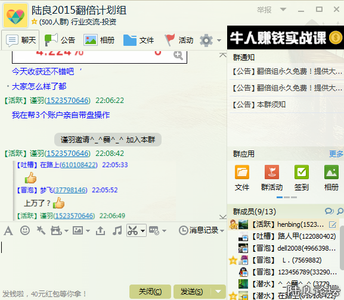Click the music note icon
The image size is (344, 300).
click(x=117, y=230)
